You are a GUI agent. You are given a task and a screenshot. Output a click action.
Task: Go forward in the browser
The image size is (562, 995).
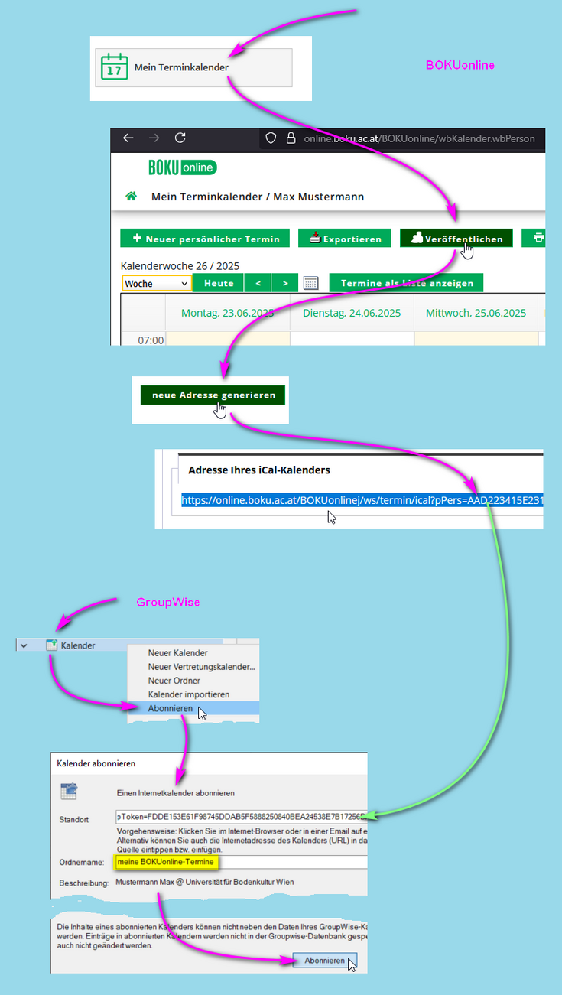pyautogui.click(x=154, y=138)
